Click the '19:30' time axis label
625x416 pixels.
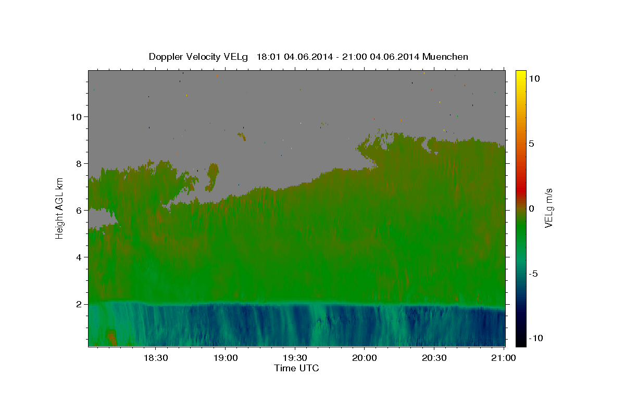click(x=295, y=358)
